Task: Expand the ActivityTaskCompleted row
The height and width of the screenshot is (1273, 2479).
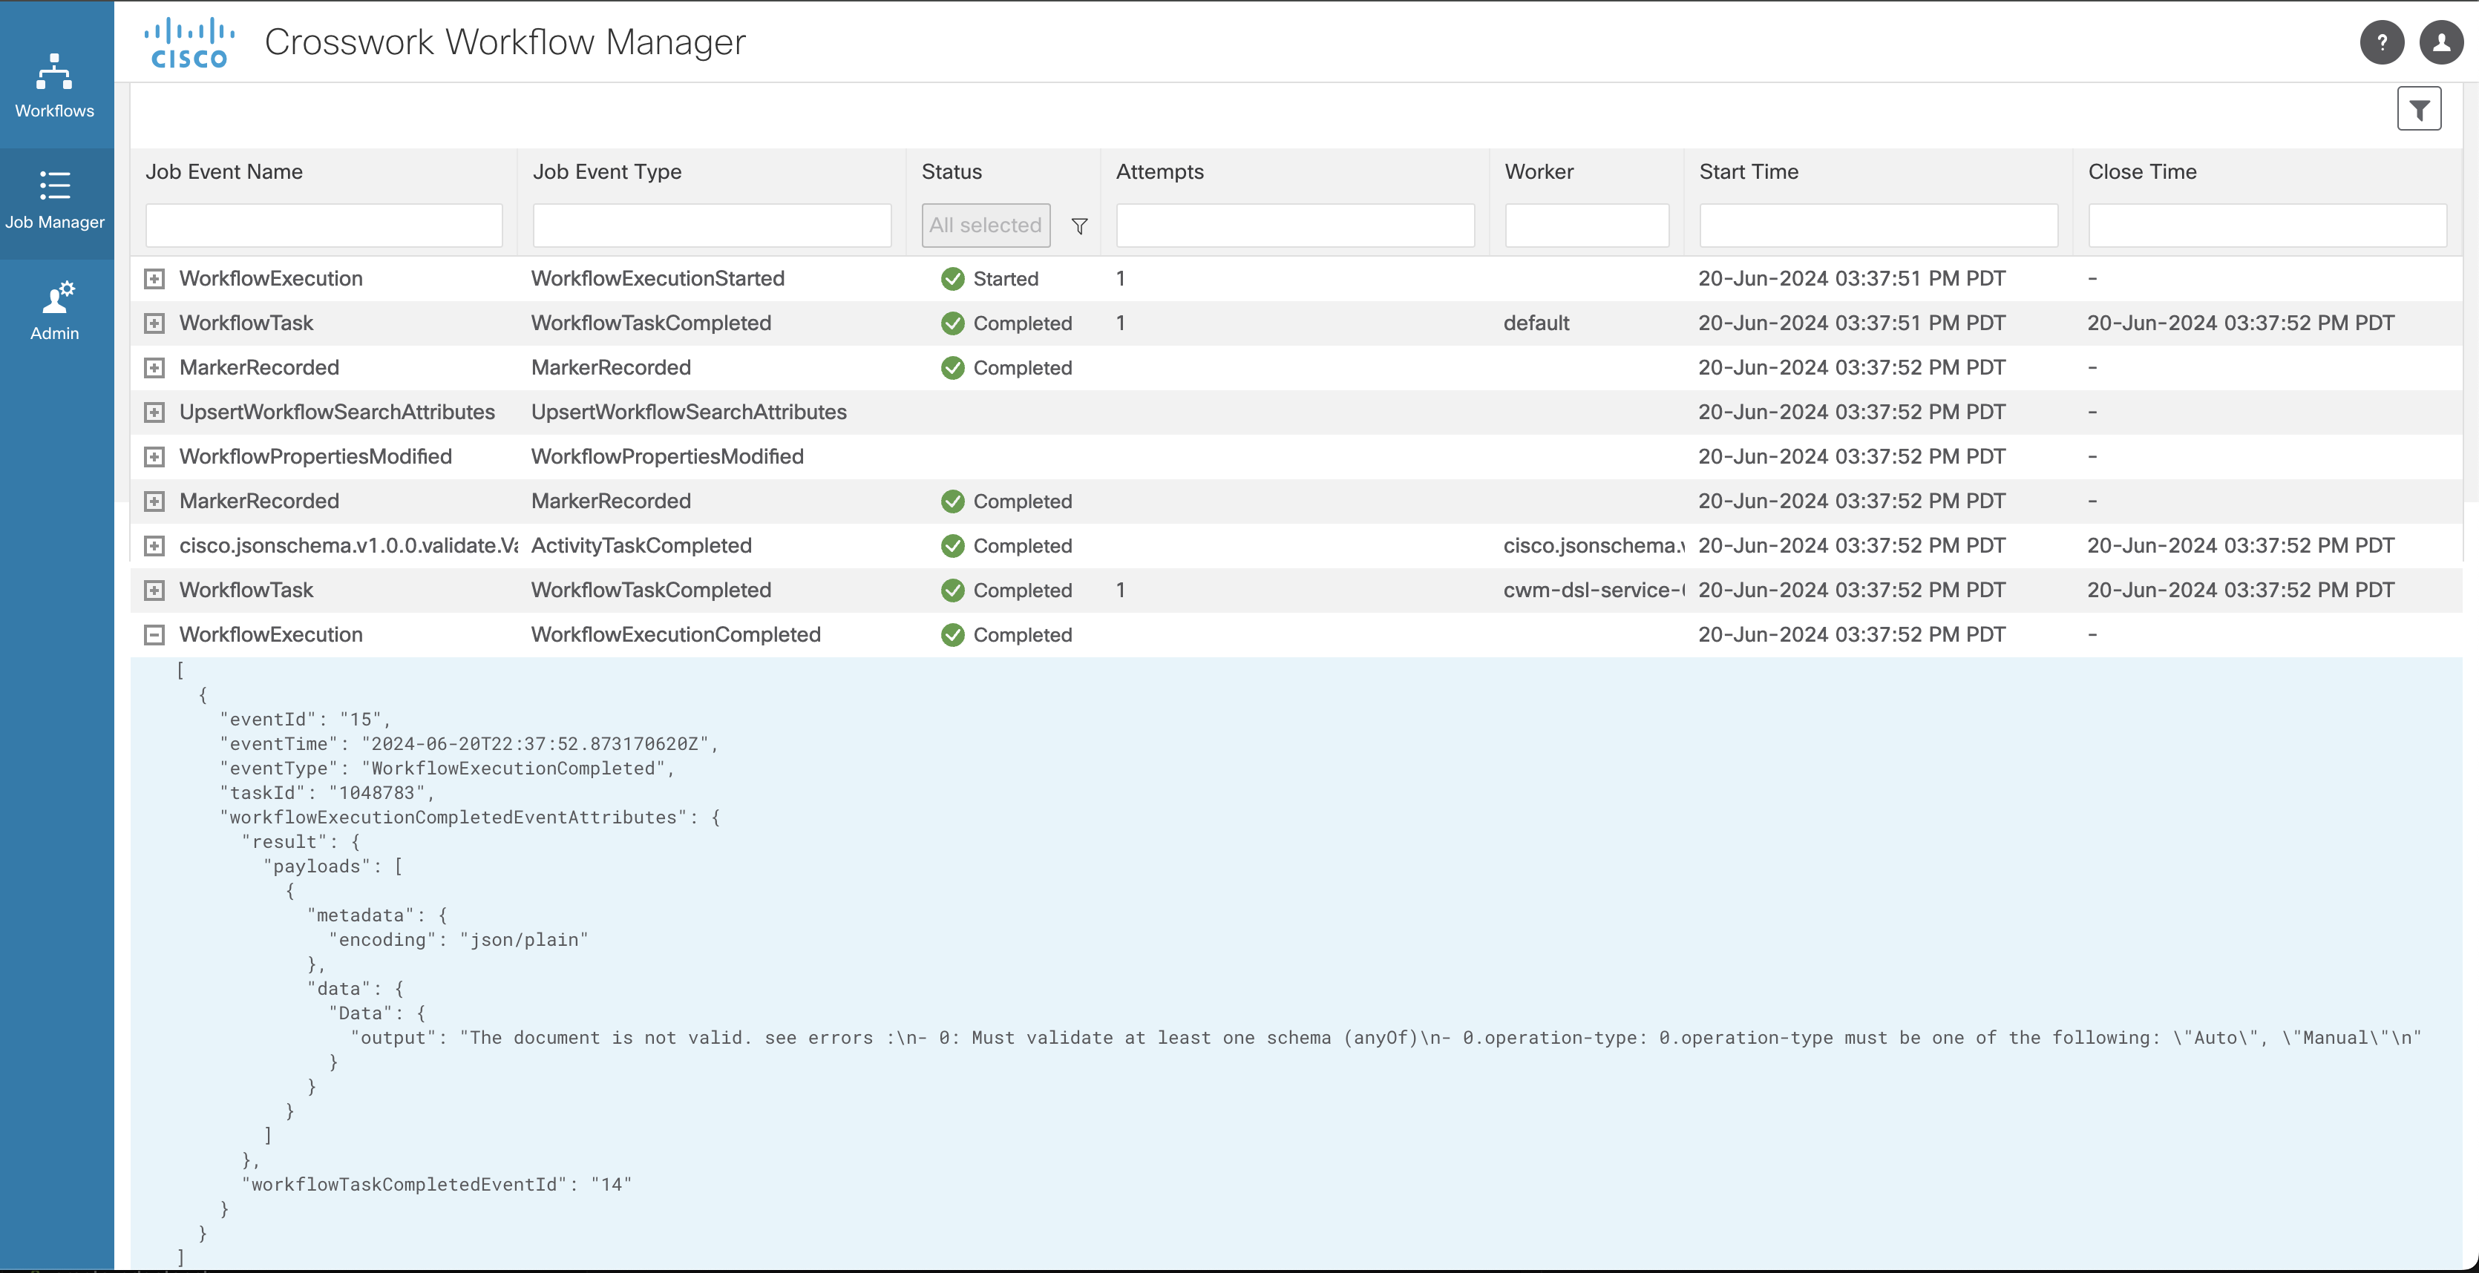Action: point(154,547)
